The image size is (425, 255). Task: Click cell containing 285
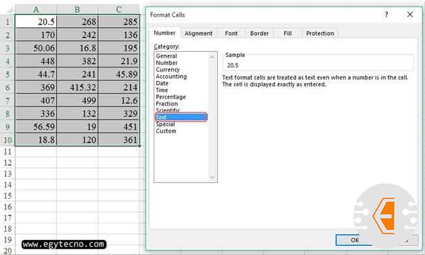[x=119, y=22]
